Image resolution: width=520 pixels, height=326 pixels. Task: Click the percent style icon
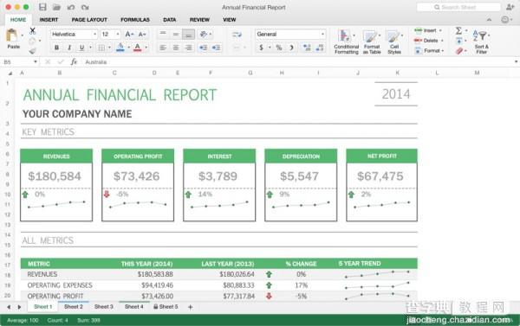click(x=279, y=48)
